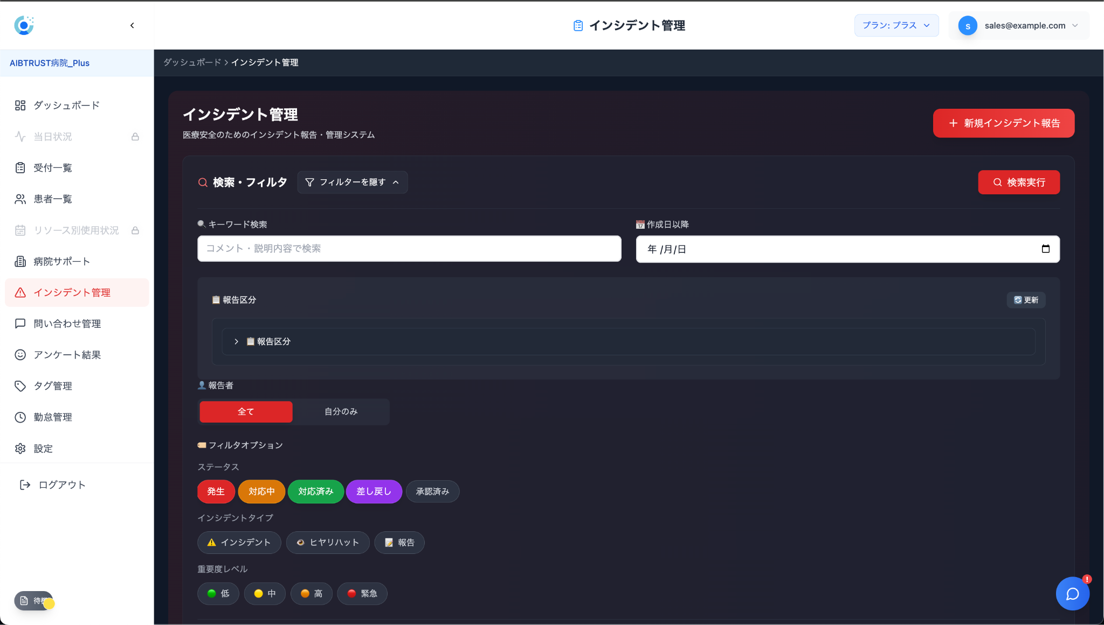Click the キーワード検索 search input field
This screenshot has height=625, width=1104.
coord(409,248)
